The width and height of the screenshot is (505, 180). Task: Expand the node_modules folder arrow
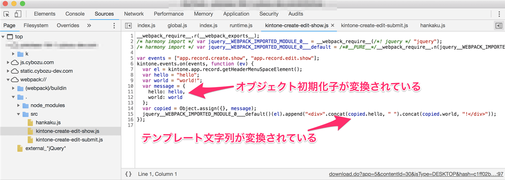coord(19,105)
